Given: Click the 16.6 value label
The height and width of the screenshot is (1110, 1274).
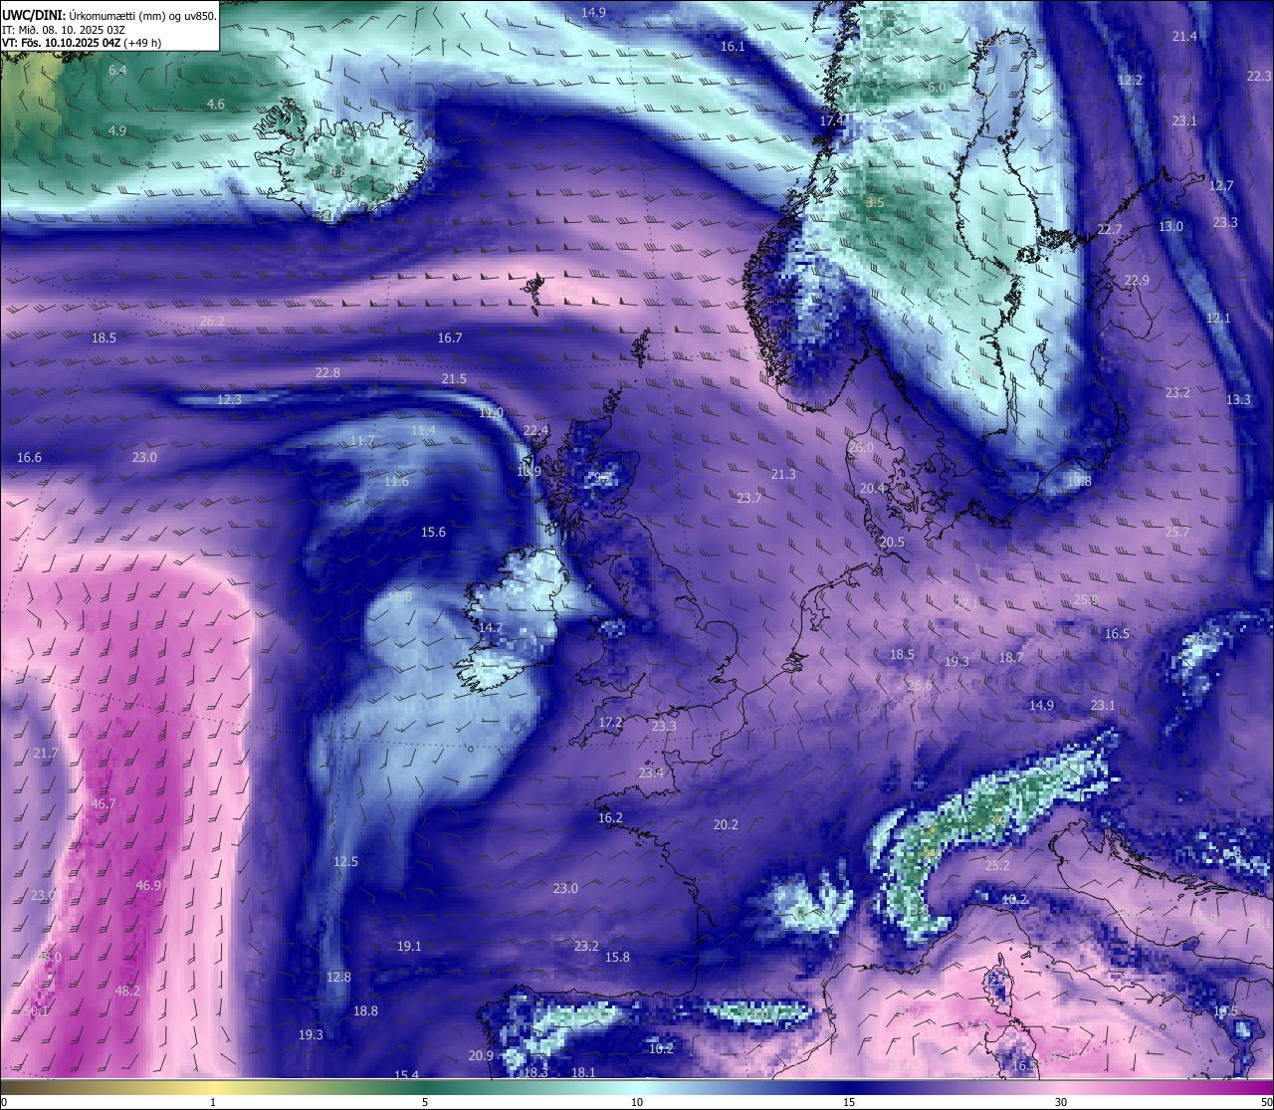Looking at the screenshot, I should (x=29, y=457).
